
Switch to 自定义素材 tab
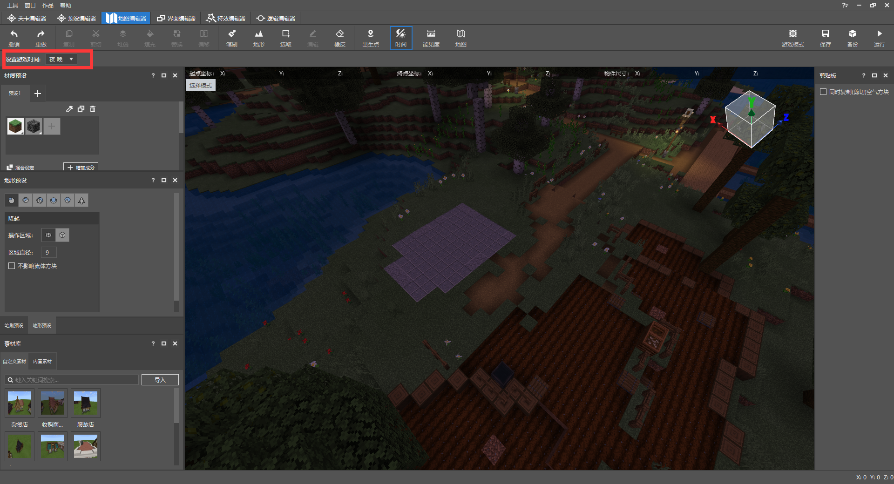point(14,361)
